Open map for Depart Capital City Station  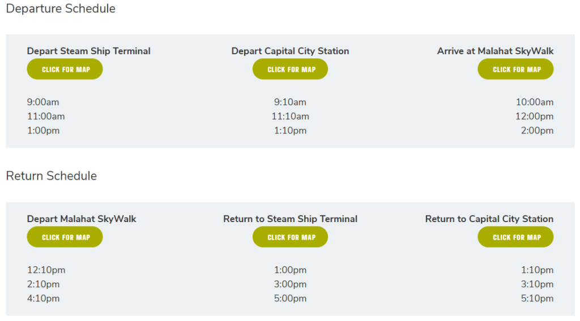tap(291, 69)
